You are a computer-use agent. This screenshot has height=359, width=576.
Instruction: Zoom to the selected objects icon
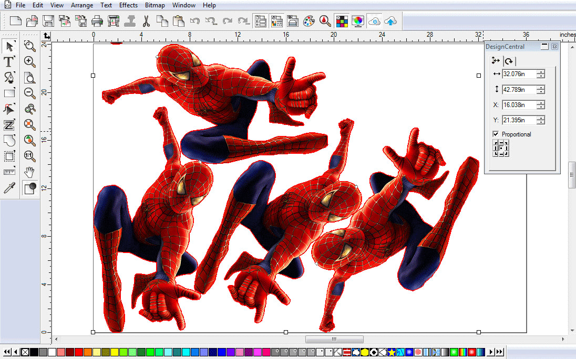coord(30,125)
